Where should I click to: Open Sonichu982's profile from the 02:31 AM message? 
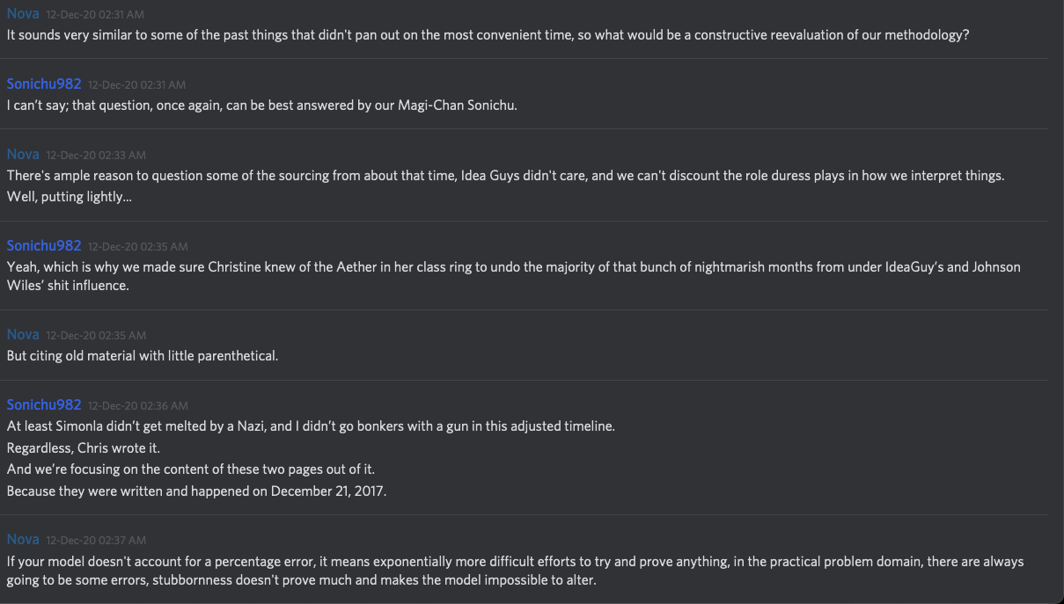tap(44, 84)
